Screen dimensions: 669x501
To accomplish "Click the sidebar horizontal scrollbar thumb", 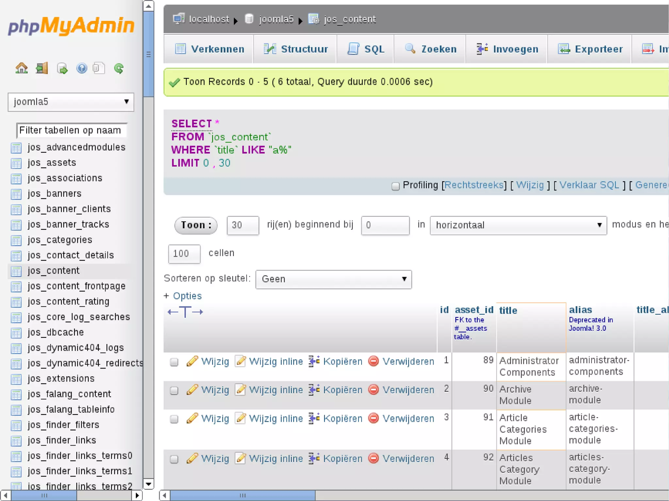I will [x=44, y=495].
